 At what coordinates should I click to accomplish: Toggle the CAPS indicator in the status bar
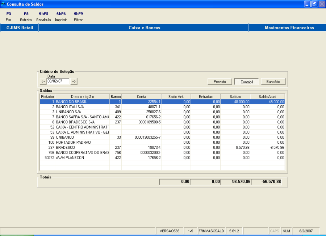[x=274, y=231]
